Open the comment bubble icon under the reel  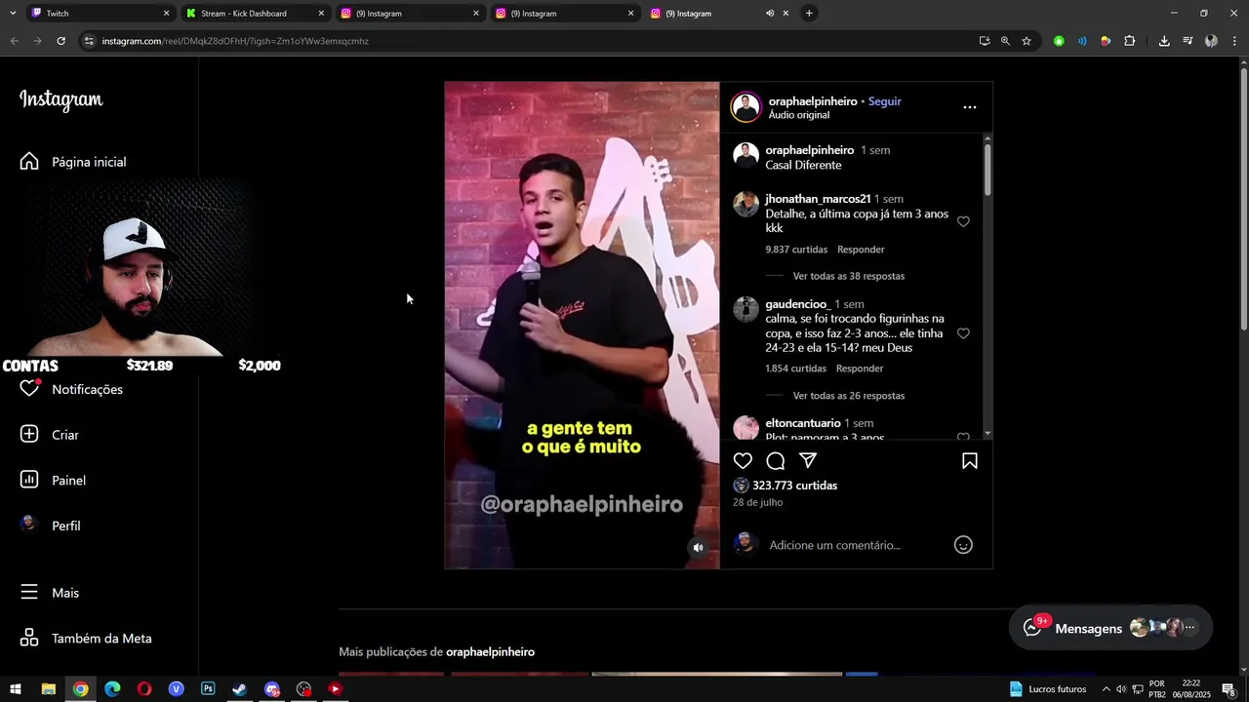click(776, 461)
